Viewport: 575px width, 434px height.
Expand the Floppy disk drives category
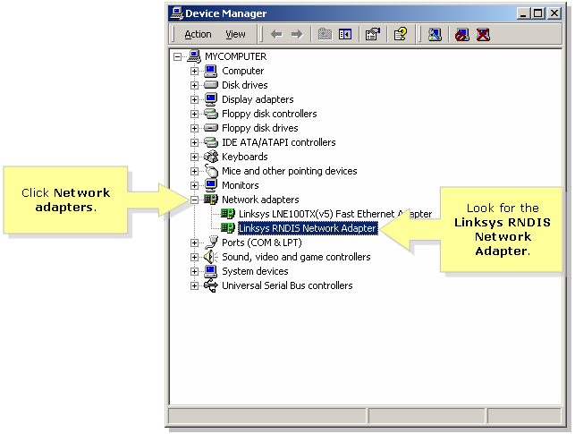coord(194,128)
